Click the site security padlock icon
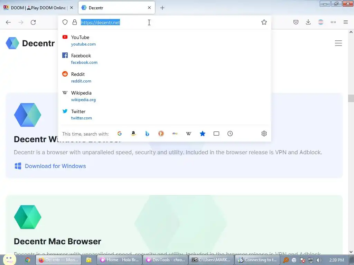Viewport: 354px width, 265px height. [75, 22]
